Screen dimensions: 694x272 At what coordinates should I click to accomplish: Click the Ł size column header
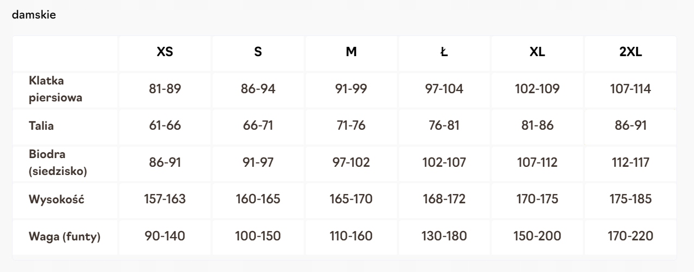[444, 53]
